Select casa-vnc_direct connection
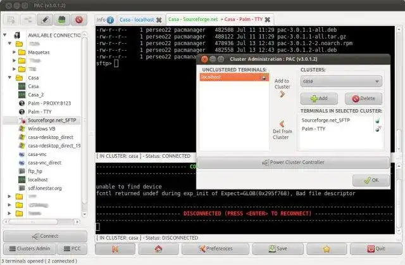The height and width of the screenshot is (265, 405). [45, 163]
